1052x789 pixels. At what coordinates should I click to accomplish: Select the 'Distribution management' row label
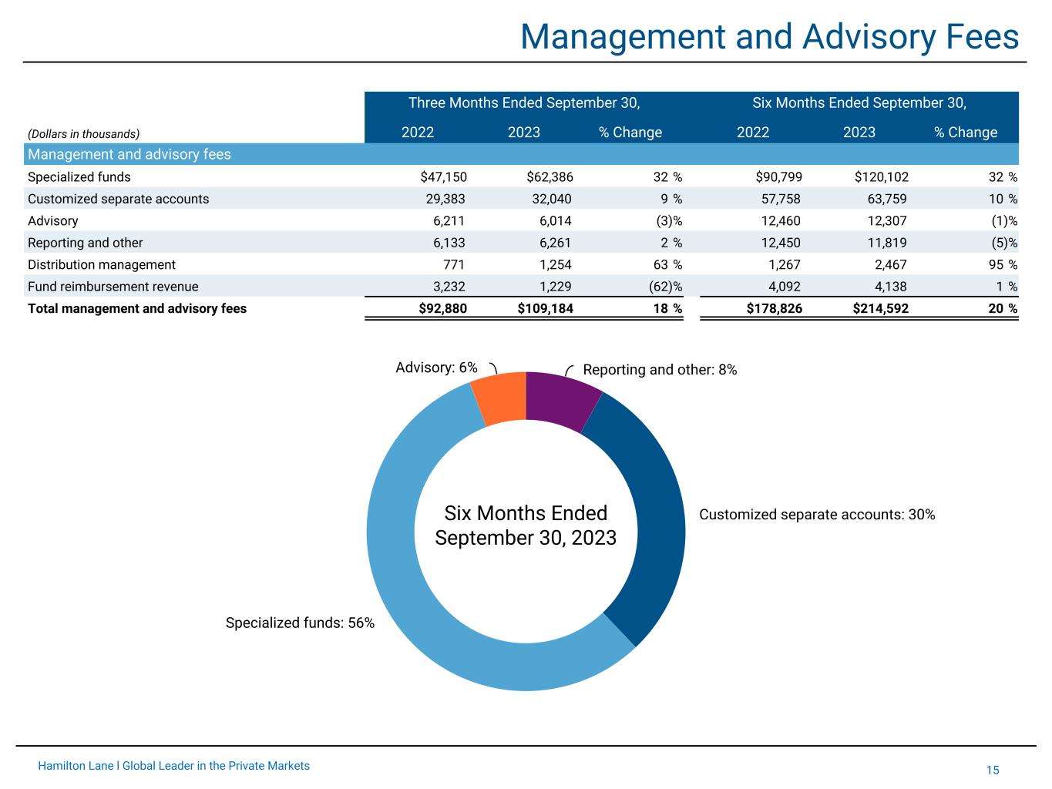(102, 265)
